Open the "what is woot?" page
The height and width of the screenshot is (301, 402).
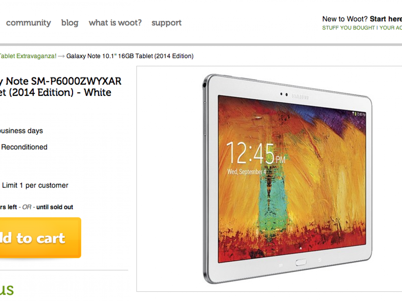[x=115, y=23]
